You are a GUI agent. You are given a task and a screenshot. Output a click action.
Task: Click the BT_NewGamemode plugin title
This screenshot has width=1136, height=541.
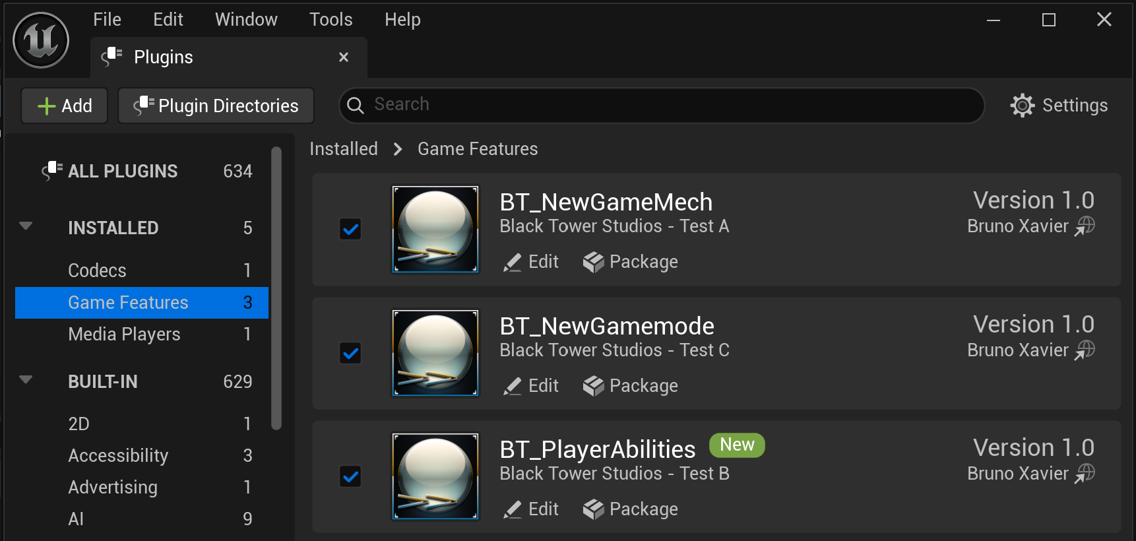tap(607, 326)
